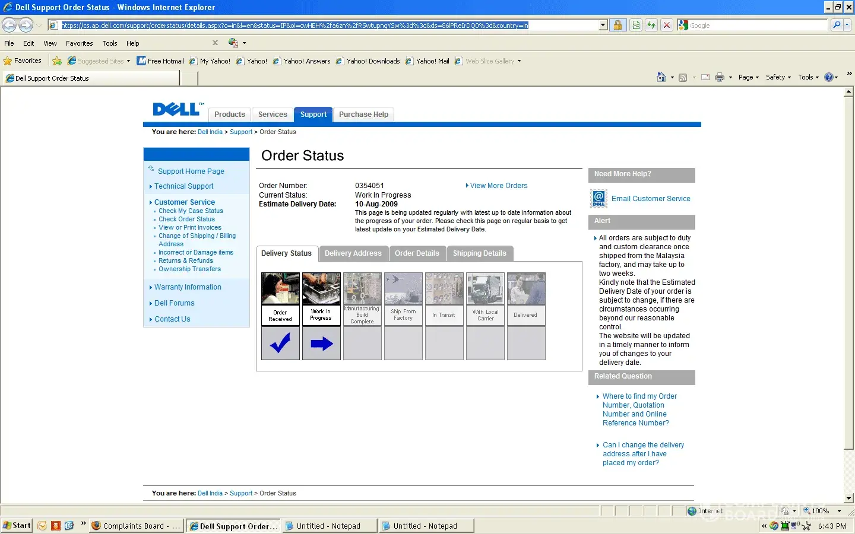The width and height of the screenshot is (855, 534).
Task: Click the Free Hotmail favorites icon
Action: click(141, 61)
